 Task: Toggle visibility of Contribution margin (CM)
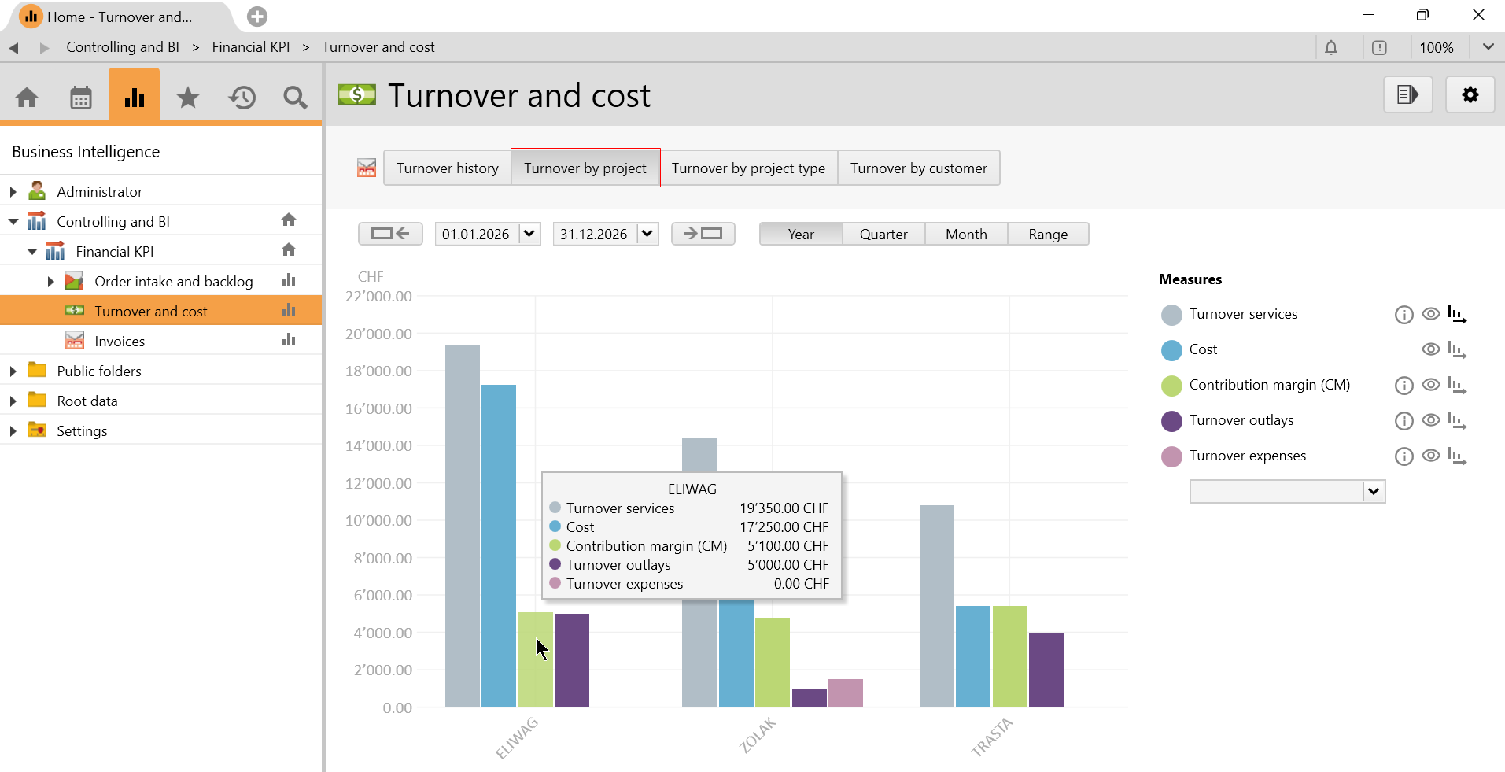coord(1431,385)
